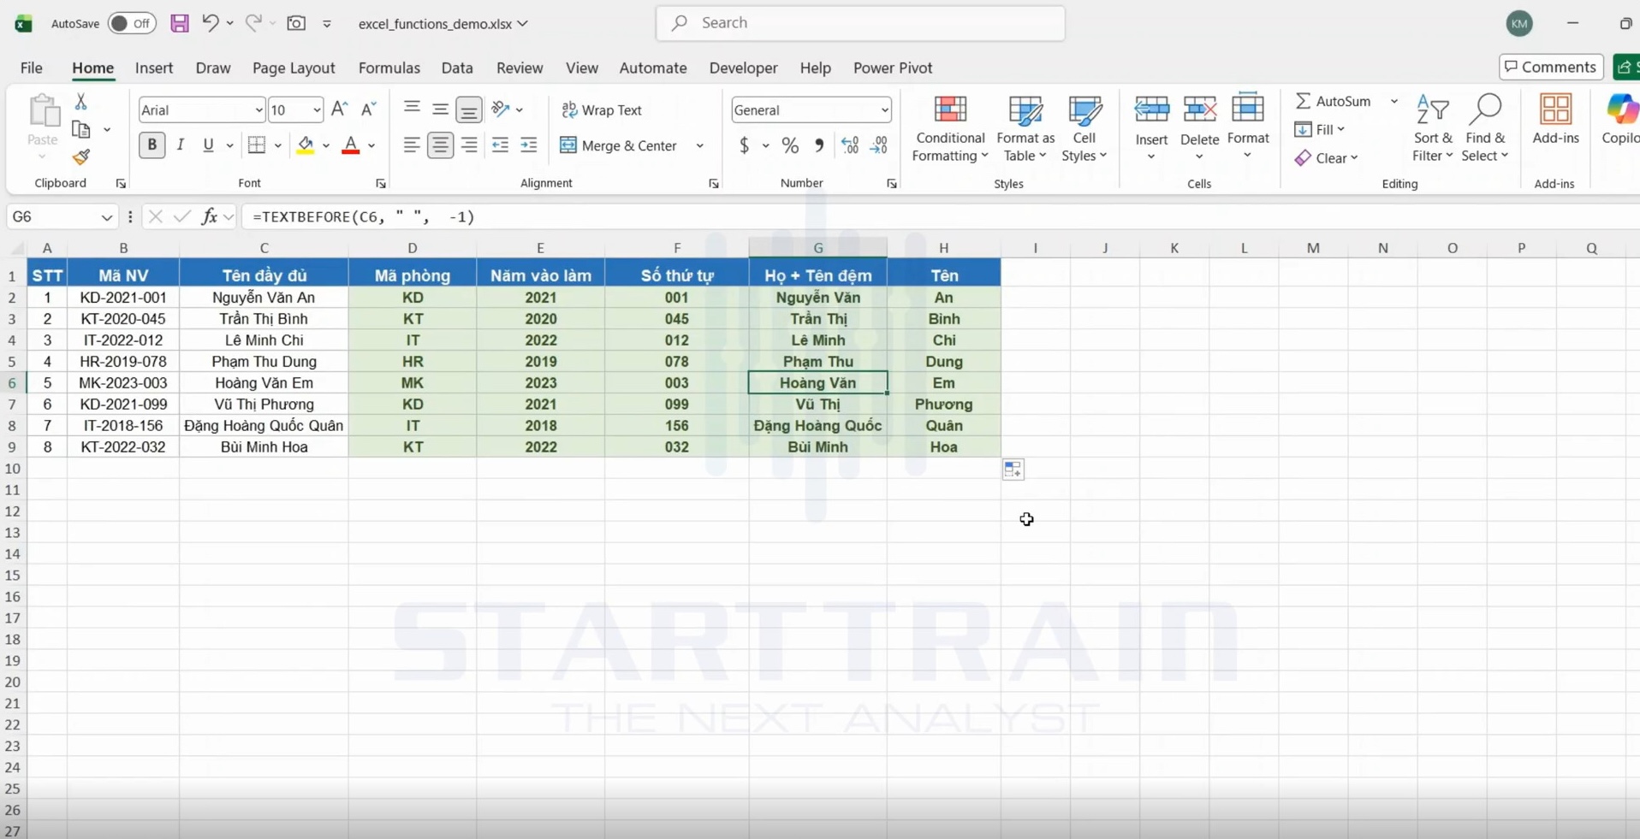The height and width of the screenshot is (839, 1640).
Task: Expand the Name Box dropdown
Action: point(106,216)
